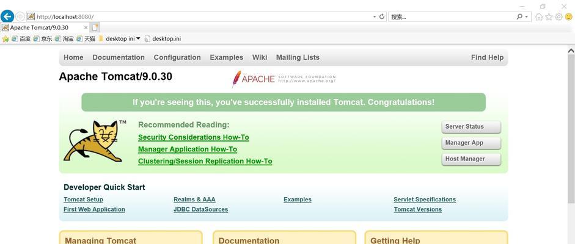Open Find Help in the nav bar
The image size is (575, 244).
[488, 57]
